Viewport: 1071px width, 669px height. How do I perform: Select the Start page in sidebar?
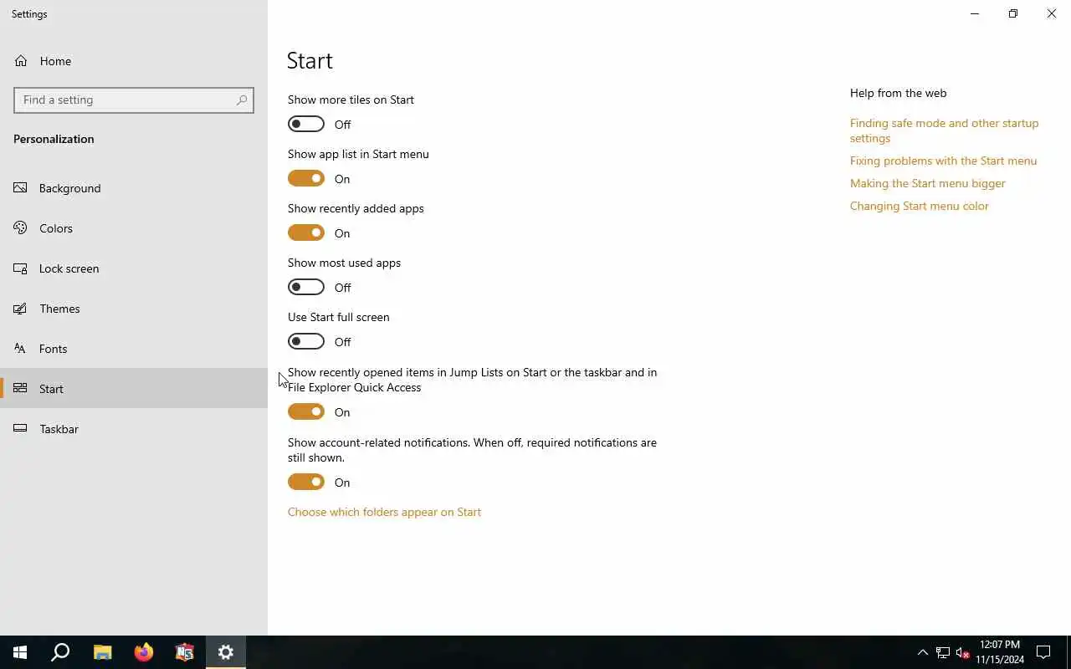coord(134,389)
